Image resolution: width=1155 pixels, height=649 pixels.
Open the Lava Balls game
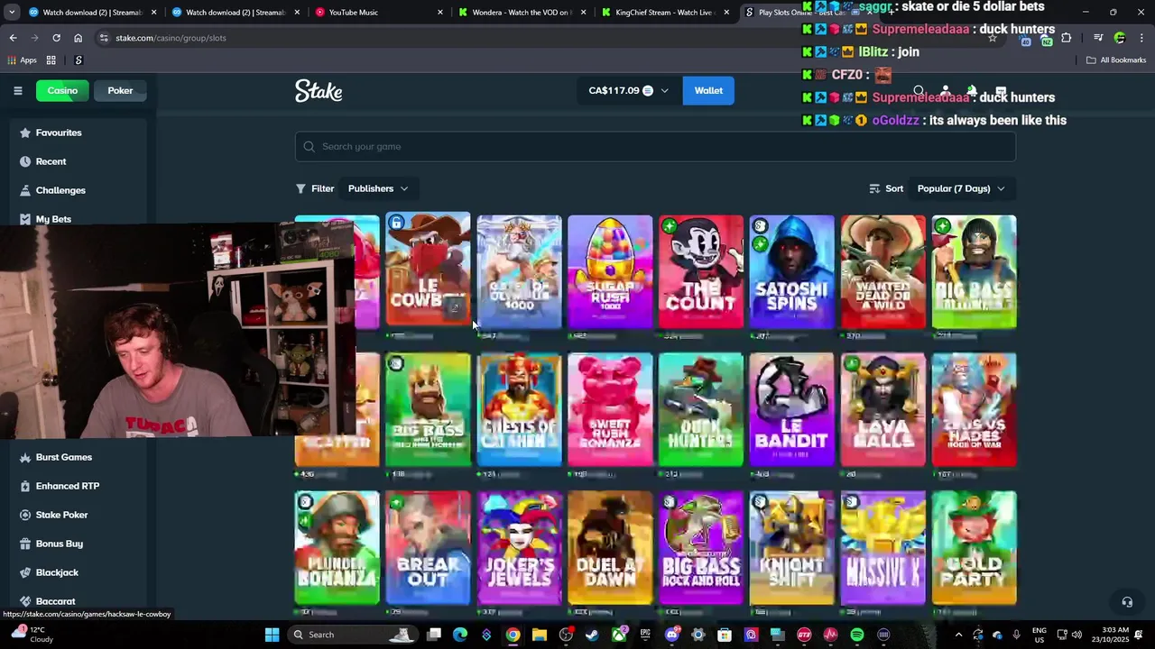tap(883, 409)
